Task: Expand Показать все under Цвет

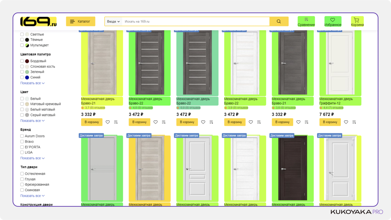Action: click(x=32, y=121)
